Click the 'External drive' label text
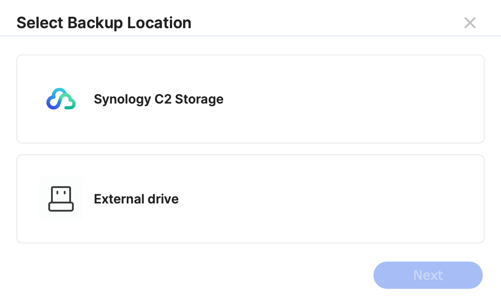Screen dimensions: 501x297 (x=136, y=199)
